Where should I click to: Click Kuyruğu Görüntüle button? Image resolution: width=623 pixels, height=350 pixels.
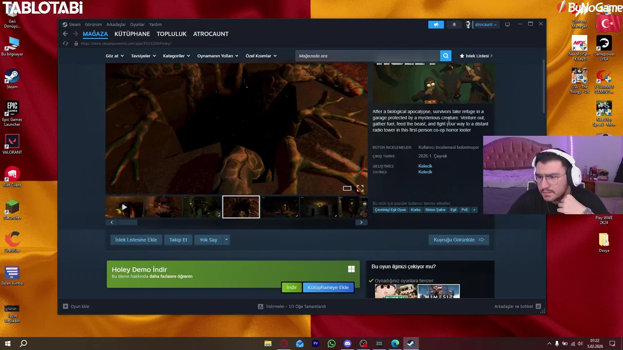[459, 240]
